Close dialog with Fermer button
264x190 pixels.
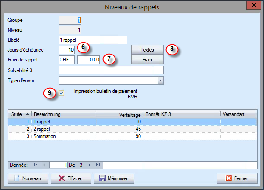[x=237, y=178]
